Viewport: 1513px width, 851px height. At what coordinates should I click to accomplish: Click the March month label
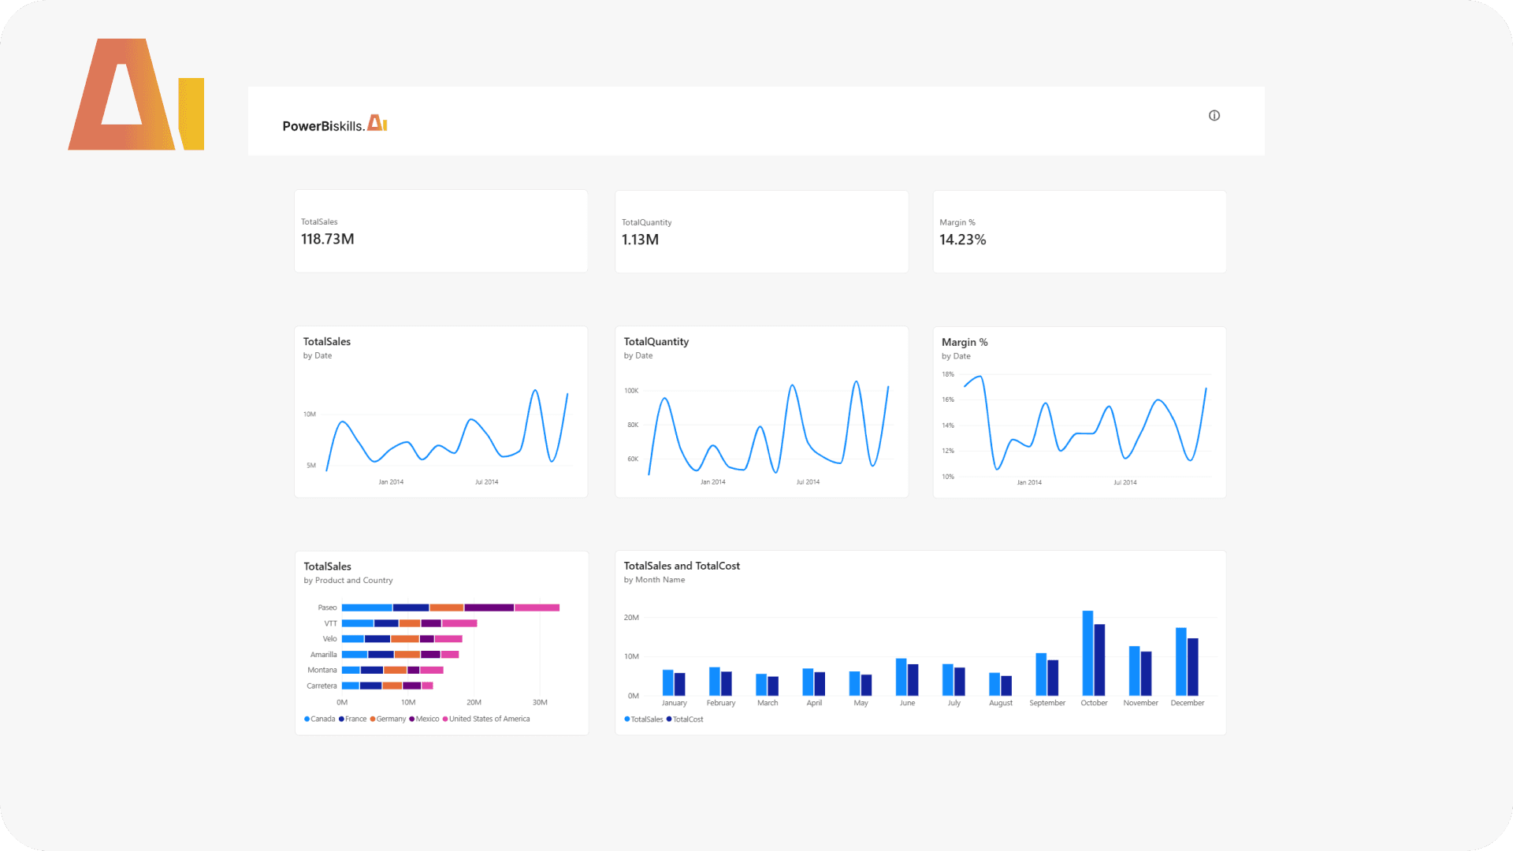(767, 703)
